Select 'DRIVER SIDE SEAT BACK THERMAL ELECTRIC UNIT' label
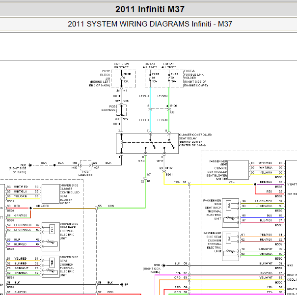297x295 pixels. coord(68,231)
